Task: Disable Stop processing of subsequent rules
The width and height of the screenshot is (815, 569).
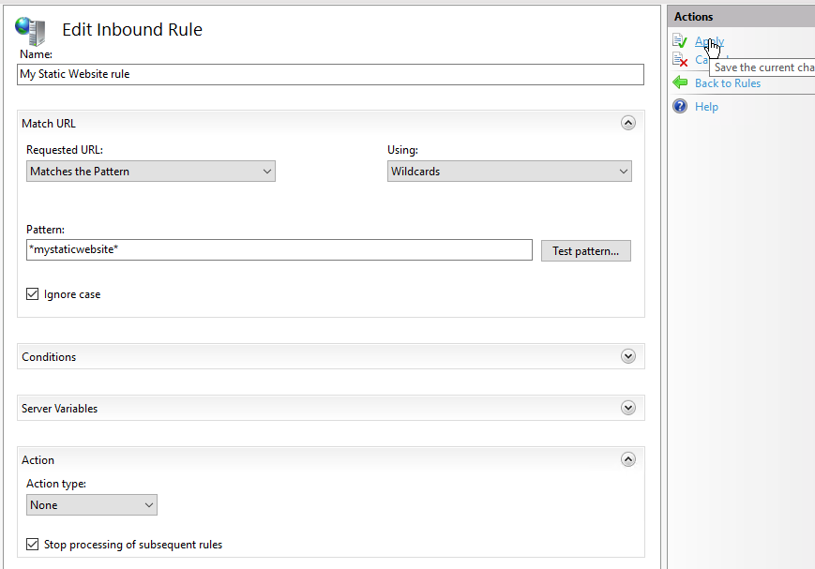Action: click(32, 544)
